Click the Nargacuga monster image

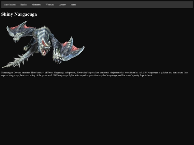coord(43,44)
